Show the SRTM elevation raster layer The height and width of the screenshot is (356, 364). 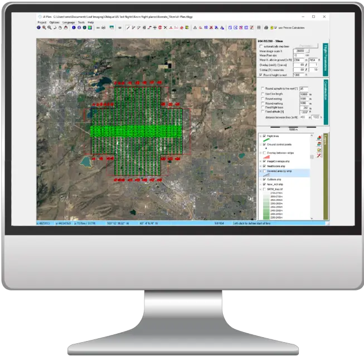click(264, 189)
